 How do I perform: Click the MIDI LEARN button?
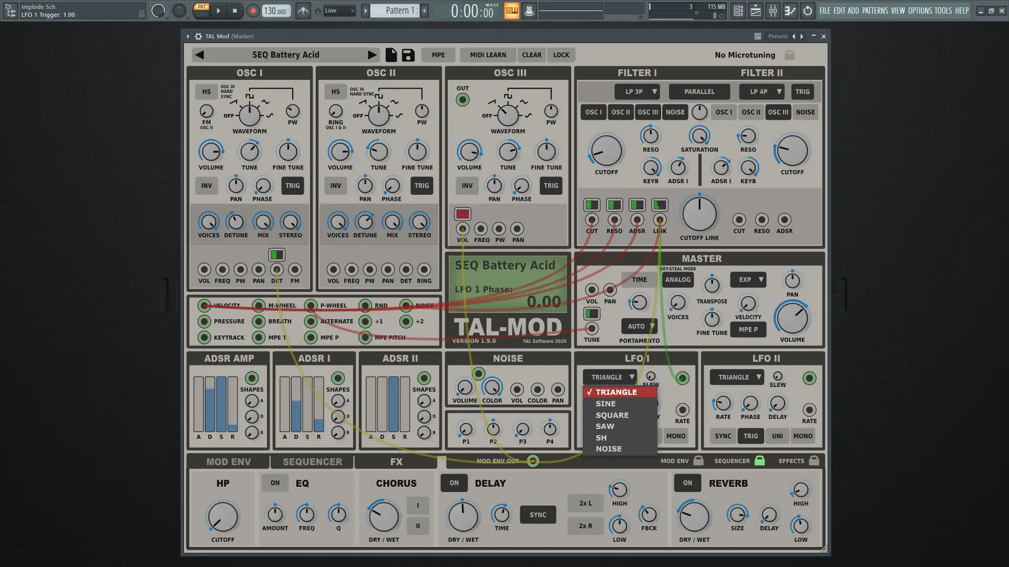[x=487, y=55]
